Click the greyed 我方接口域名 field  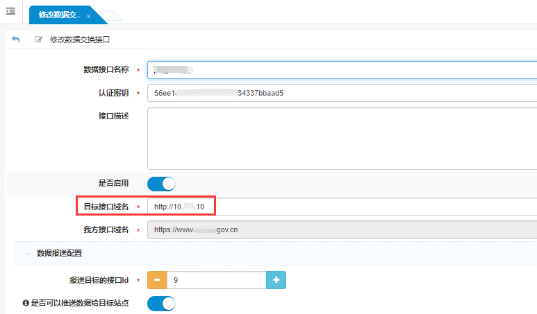pos(342,229)
